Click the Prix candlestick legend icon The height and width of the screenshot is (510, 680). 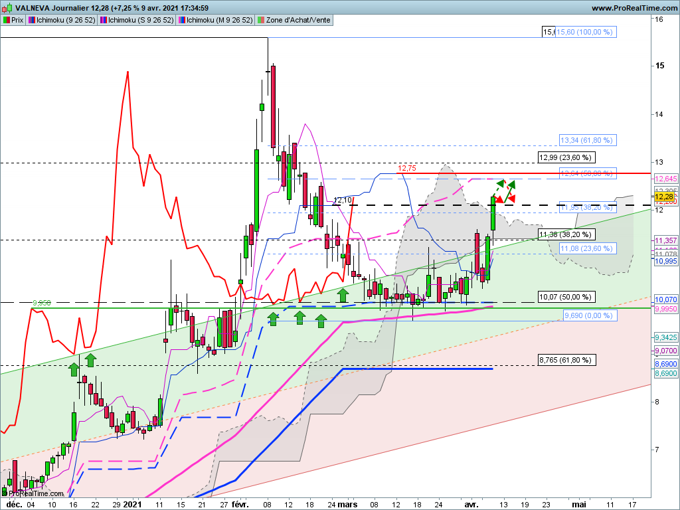7,20
